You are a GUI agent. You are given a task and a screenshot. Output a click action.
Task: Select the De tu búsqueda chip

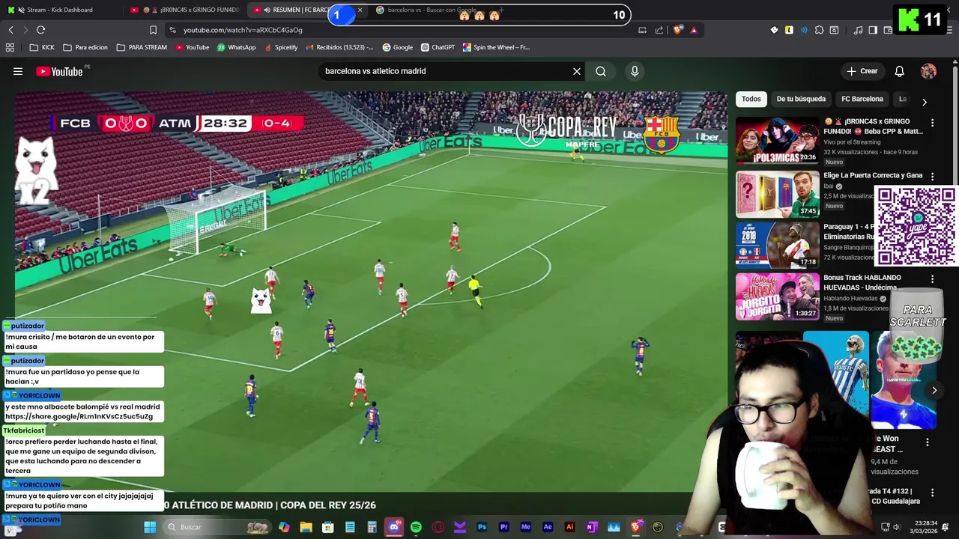coord(801,99)
